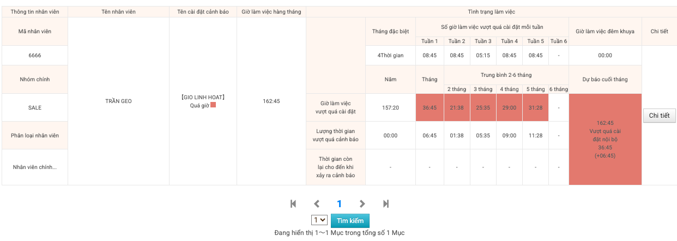Click the red 36:45 monthly overtime cell
This screenshot has width=677, height=241.
click(430, 107)
